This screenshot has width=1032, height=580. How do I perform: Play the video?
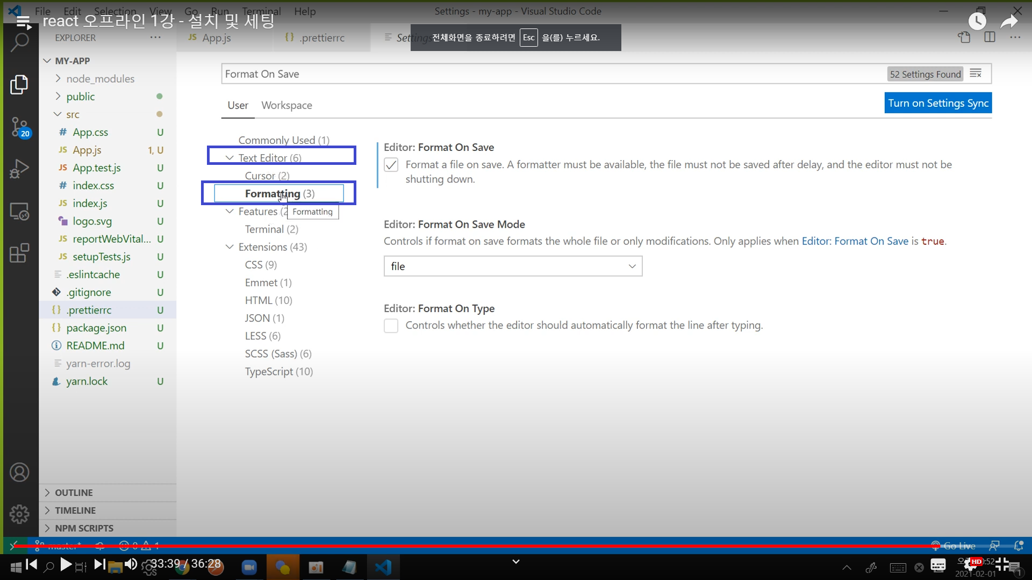coord(66,564)
